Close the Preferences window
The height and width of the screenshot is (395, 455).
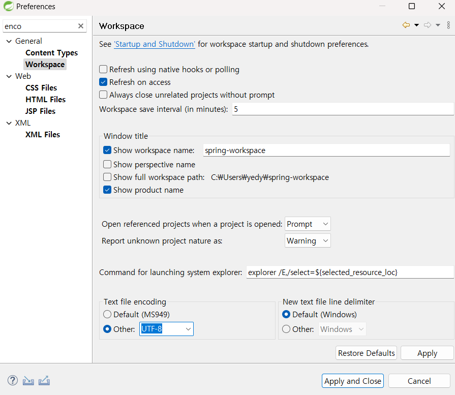click(442, 6)
